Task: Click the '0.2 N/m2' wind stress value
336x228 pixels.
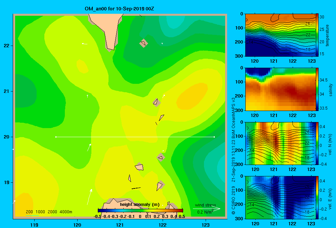Action: click(x=205, y=212)
